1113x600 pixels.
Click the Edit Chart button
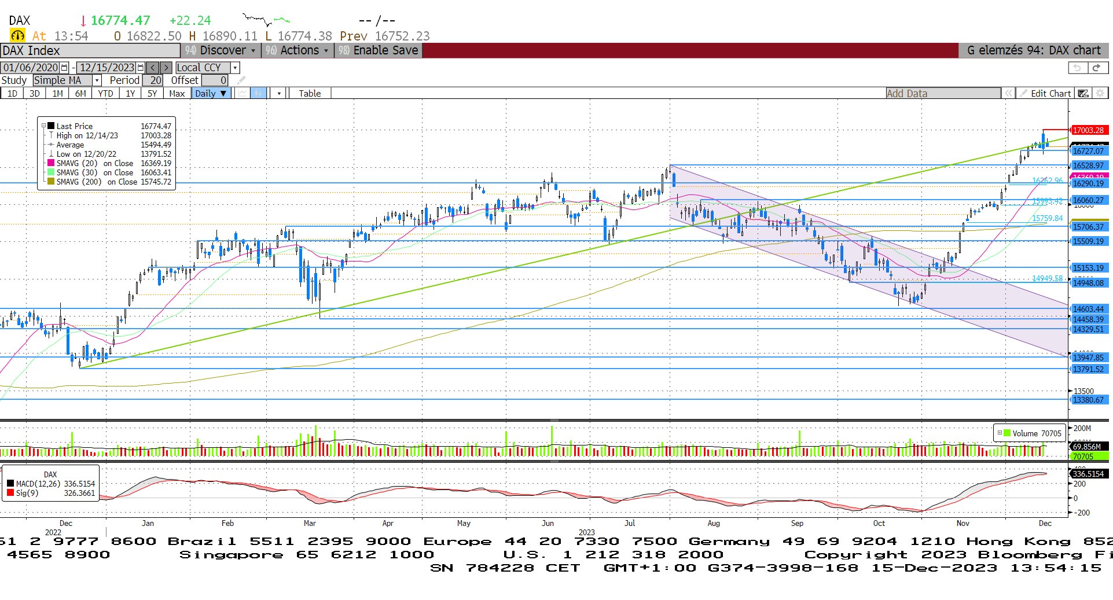(x=1045, y=93)
